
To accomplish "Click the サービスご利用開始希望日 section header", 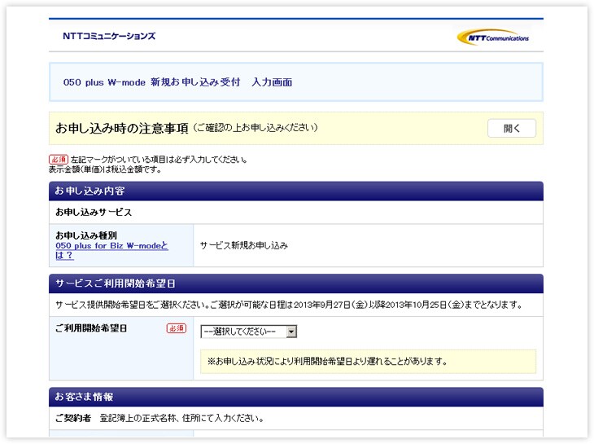I will (296, 284).
